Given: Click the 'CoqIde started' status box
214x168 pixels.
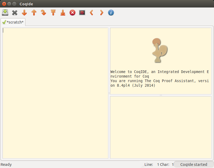Looking at the screenshot, I should tap(194, 165).
